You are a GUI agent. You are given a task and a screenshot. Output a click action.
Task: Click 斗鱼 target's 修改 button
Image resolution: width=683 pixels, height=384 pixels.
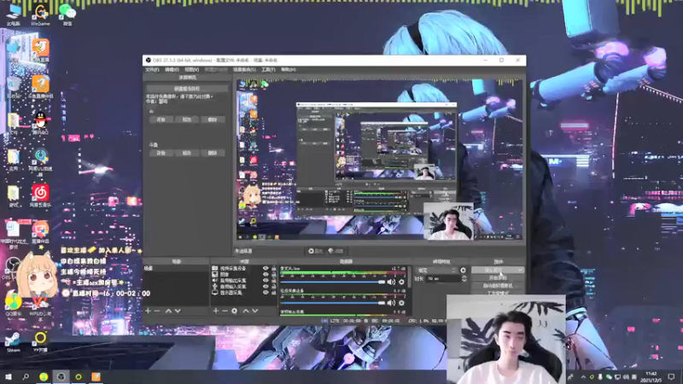[x=187, y=153]
